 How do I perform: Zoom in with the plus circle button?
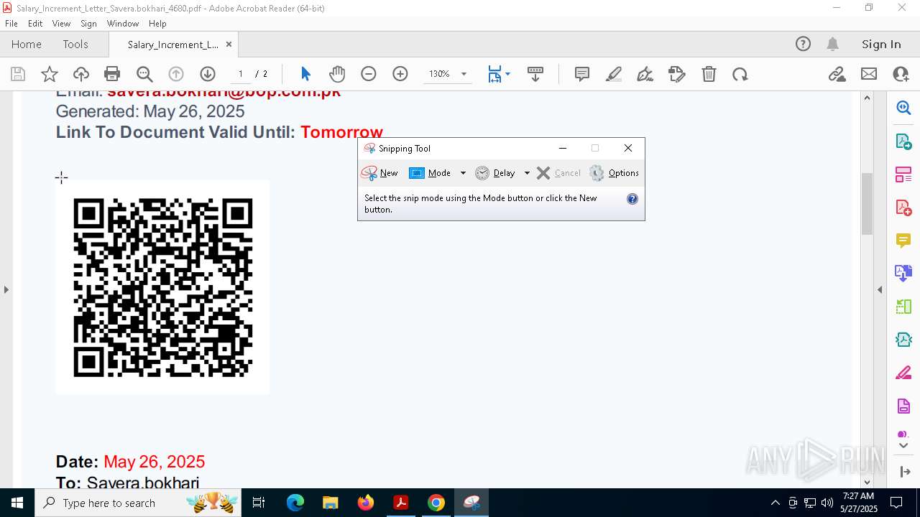coord(400,74)
